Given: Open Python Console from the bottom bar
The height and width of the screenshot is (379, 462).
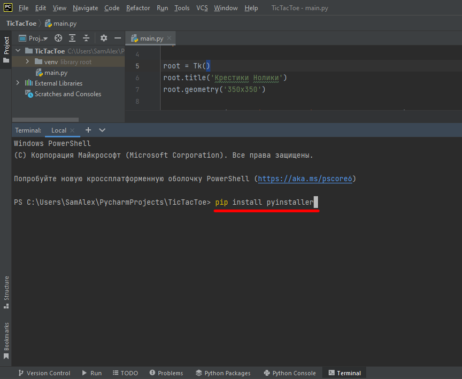Looking at the screenshot, I should 289,373.
